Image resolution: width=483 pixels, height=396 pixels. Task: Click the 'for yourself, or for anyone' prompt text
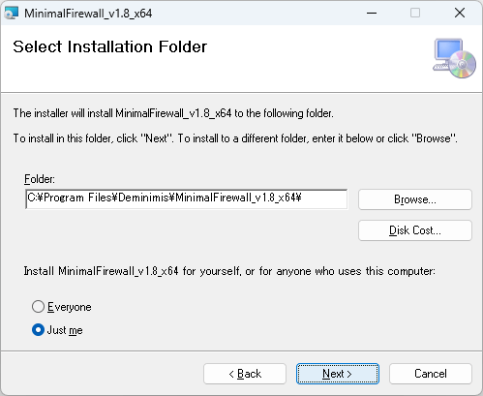(x=229, y=271)
